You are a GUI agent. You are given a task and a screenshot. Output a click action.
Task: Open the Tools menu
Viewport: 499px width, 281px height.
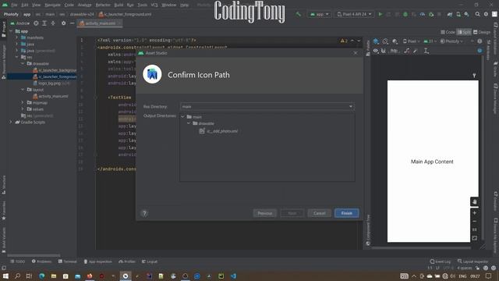click(x=142, y=5)
